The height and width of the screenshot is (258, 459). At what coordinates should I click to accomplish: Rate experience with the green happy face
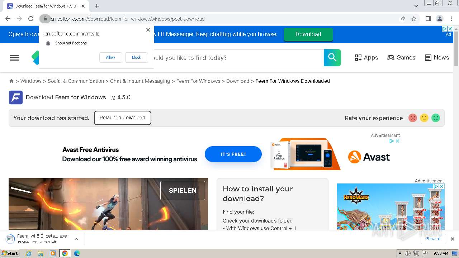436,118
